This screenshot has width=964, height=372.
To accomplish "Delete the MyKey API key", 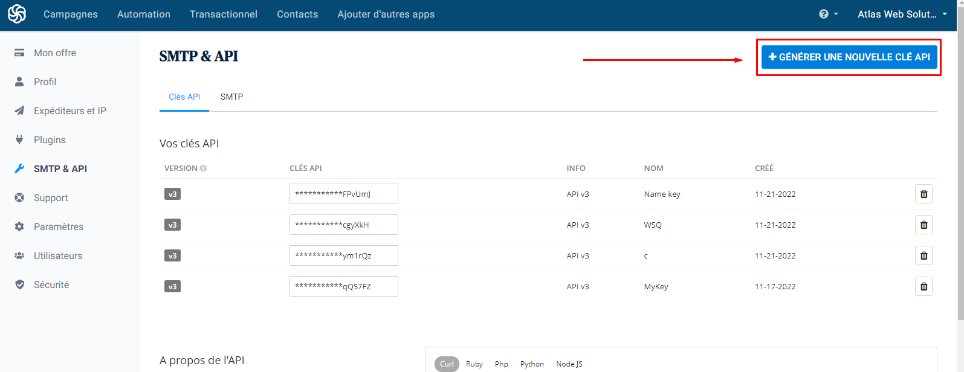I will click(924, 286).
